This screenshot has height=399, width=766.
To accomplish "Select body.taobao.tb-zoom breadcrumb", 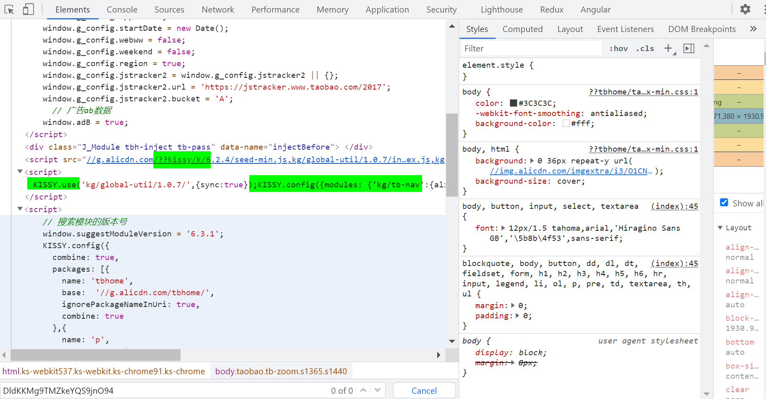I will (x=281, y=371).
